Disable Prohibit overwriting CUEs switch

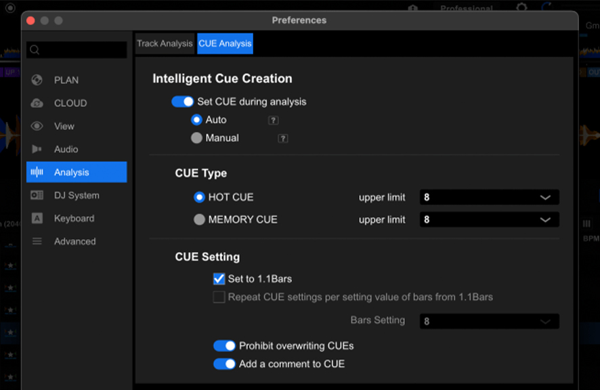224,346
